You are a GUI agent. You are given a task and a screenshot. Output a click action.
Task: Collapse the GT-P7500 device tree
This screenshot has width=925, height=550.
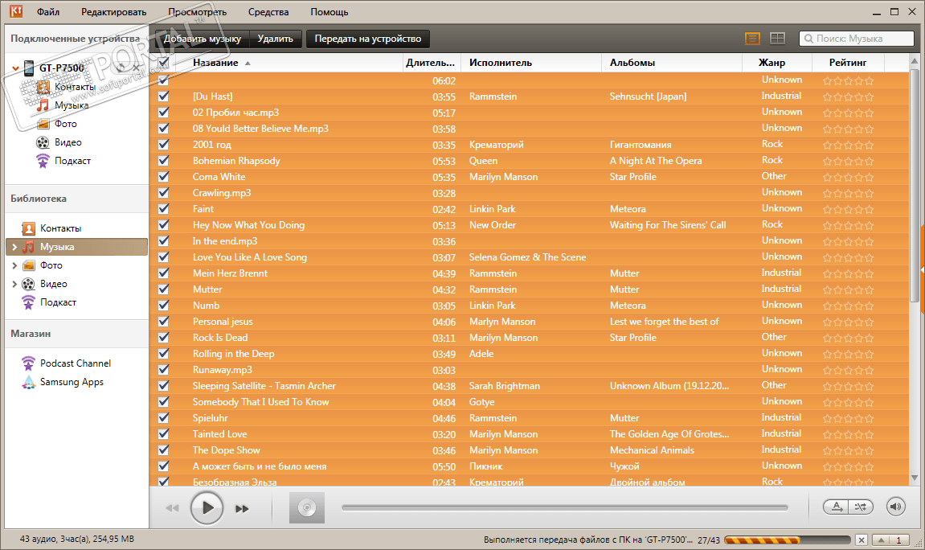[x=15, y=68]
